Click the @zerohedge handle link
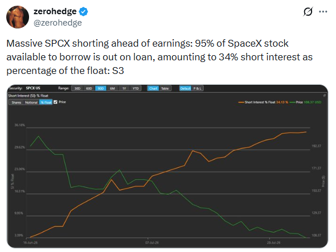Image resolution: width=336 pixels, height=252 pixels. pos(58,23)
